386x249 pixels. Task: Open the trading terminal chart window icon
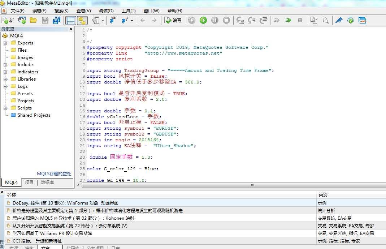362,20
